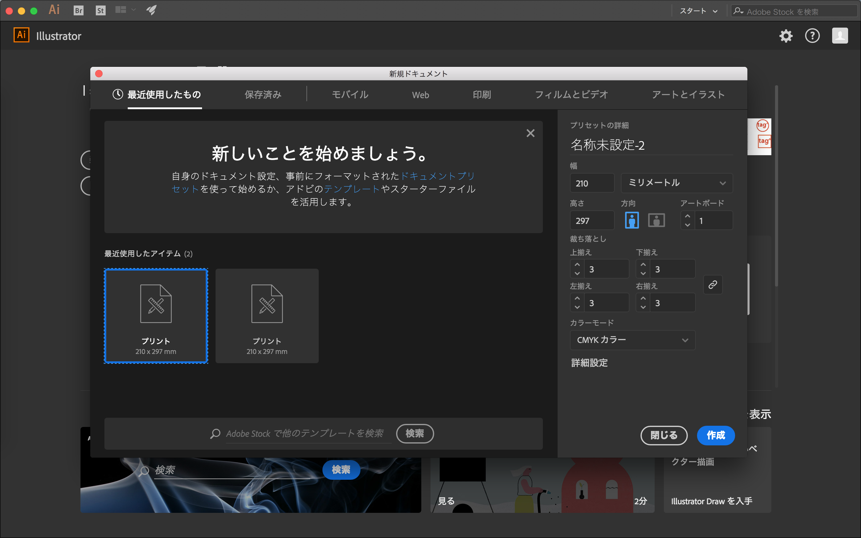Click the 高さ height field showing 297
The width and height of the screenshot is (861, 538).
[592, 220]
